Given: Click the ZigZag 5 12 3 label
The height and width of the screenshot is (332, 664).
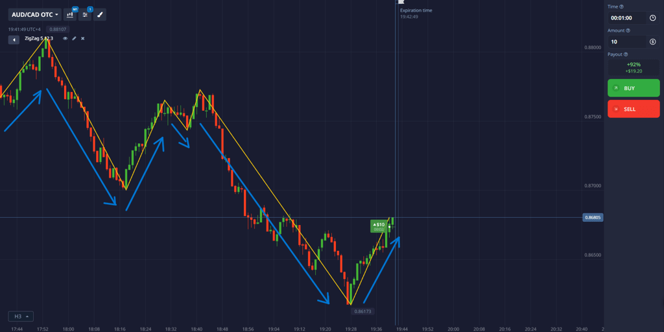Looking at the screenshot, I should click(38, 38).
